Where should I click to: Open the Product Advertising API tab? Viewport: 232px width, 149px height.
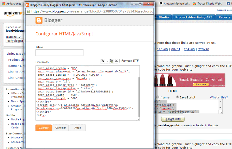[x=194, y=17]
